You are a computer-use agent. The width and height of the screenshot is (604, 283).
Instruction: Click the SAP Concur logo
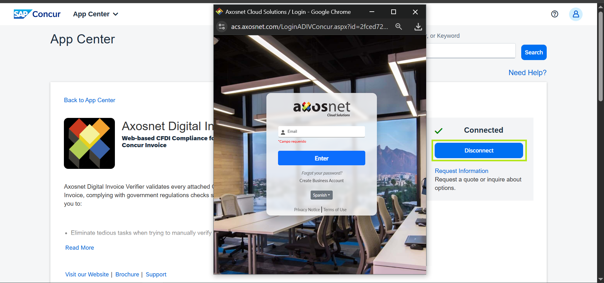coord(37,14)
